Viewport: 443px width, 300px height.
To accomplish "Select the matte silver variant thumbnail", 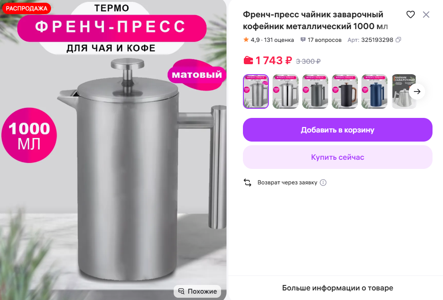I will 256,92.
